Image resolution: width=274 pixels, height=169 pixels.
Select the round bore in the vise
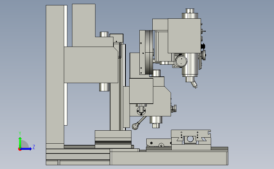(x=190, y=139)
